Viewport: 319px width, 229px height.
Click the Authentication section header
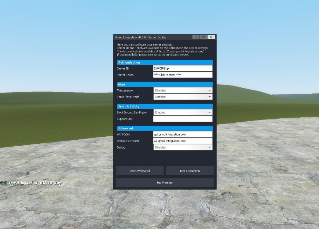pos(165,62)
